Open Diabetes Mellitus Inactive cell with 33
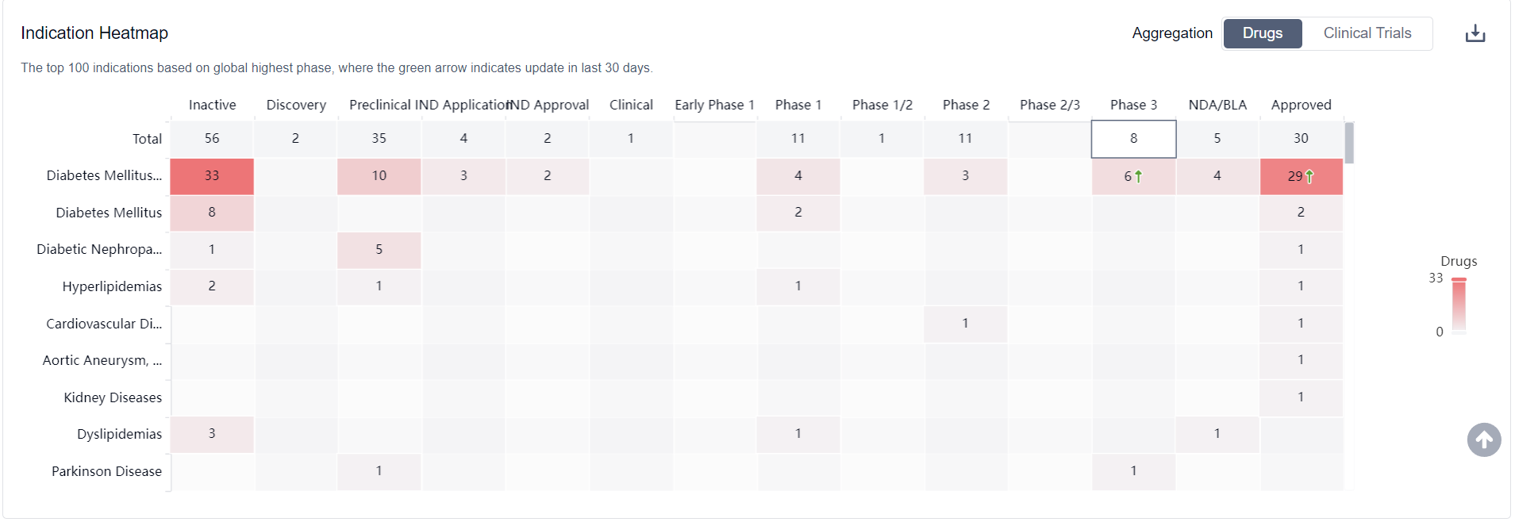This screenshot has width=1515, height=522. [x=212, y=175]
